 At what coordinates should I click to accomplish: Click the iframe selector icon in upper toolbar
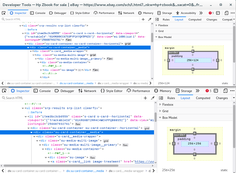218,13
